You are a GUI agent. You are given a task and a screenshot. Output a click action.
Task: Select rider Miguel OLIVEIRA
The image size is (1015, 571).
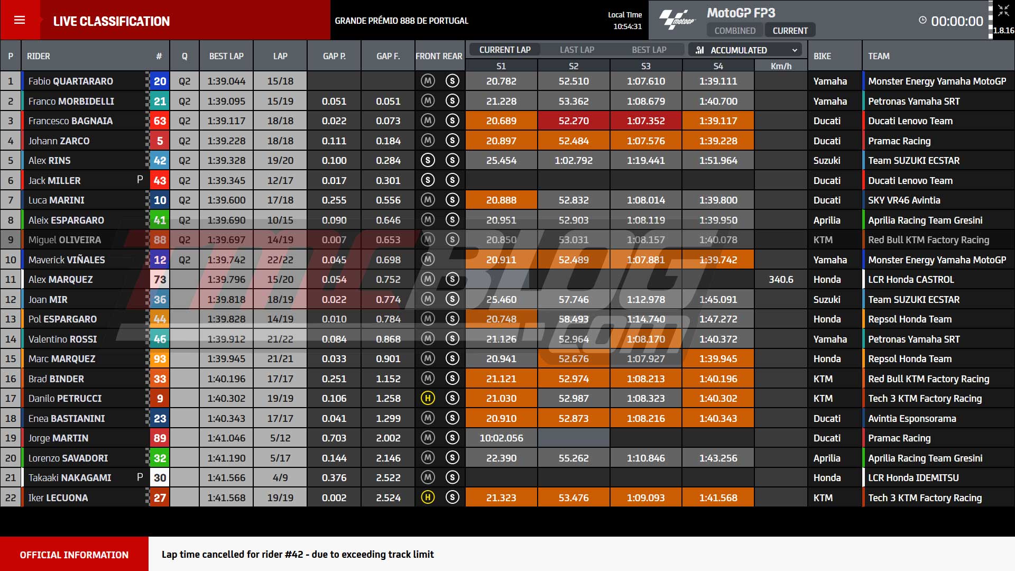[64, 240]
